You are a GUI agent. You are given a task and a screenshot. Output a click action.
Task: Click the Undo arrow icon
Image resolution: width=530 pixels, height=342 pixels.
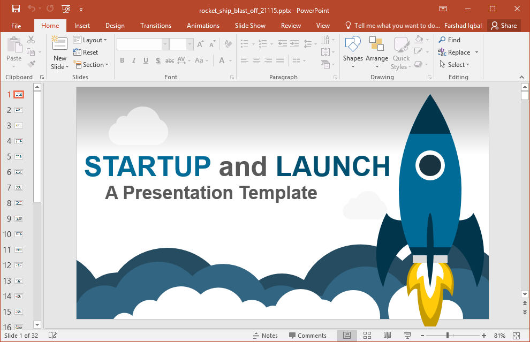click(32, 9)
